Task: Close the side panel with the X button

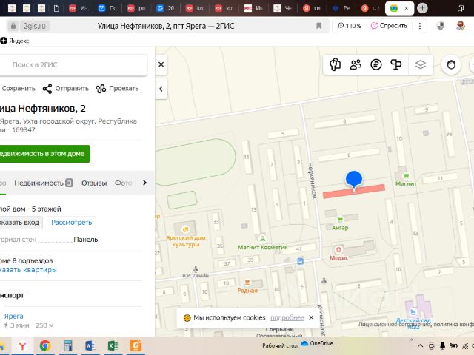Action: (161, 64)
